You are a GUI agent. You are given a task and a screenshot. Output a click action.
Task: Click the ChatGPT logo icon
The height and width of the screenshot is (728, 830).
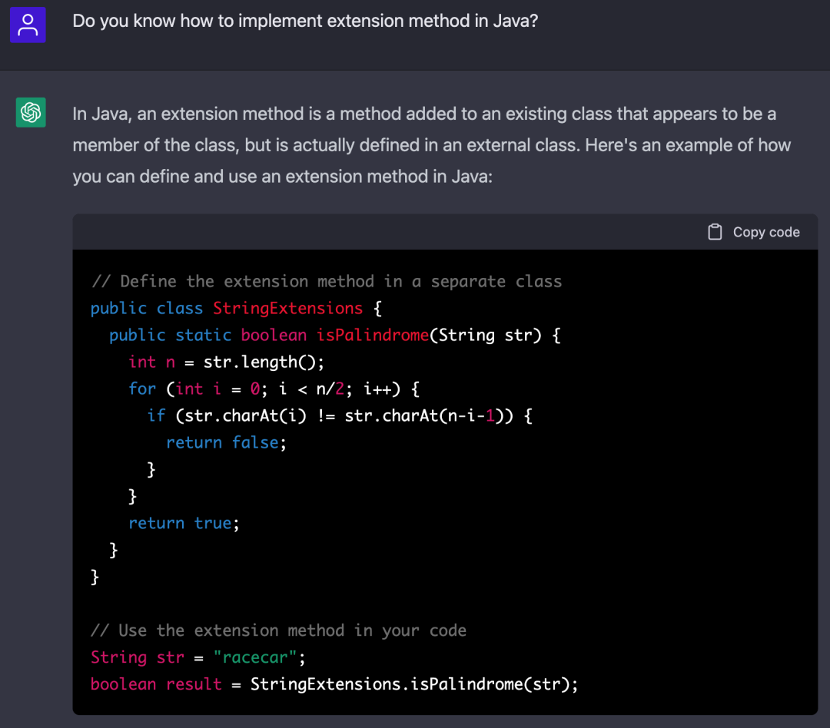(31, 113)
